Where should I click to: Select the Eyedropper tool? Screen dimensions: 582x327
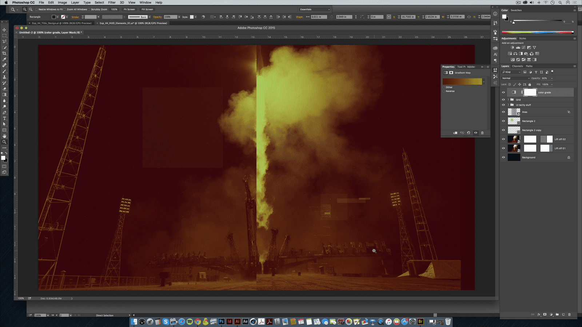(4, 59)
